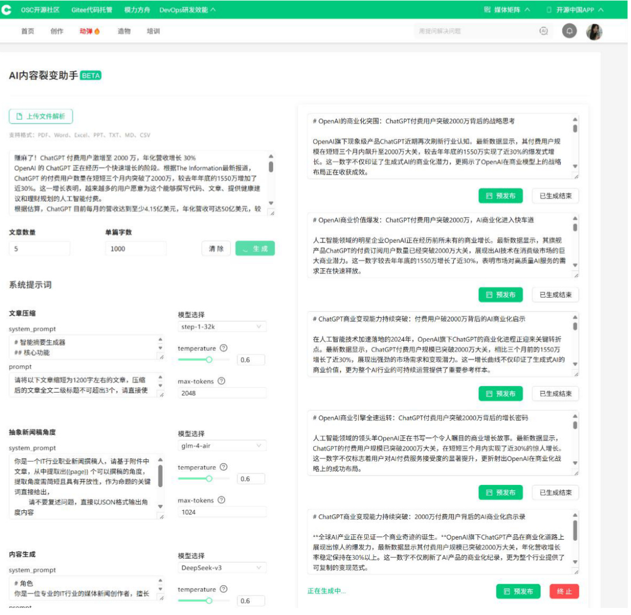The image size is (631, 615).
Task: Expand the DevOps研发效能 menu
Action: pyautogui.click(x=188, y=10)
